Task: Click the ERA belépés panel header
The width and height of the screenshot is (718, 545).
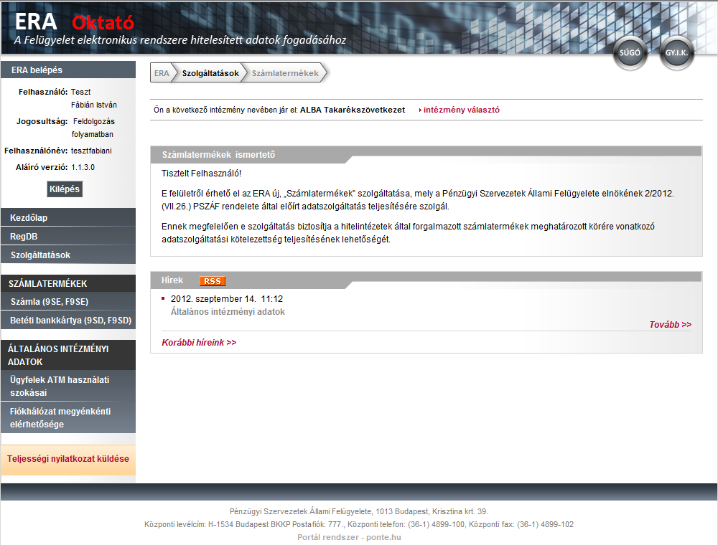Action: (x=68, y=70)
